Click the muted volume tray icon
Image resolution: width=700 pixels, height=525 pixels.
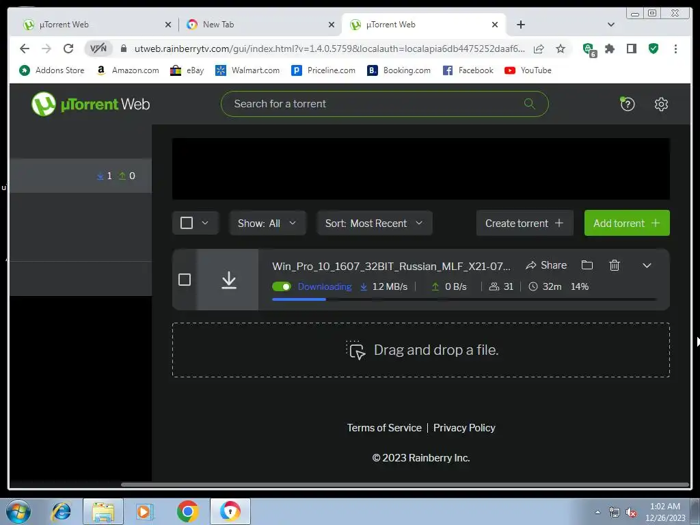point(631,513)
